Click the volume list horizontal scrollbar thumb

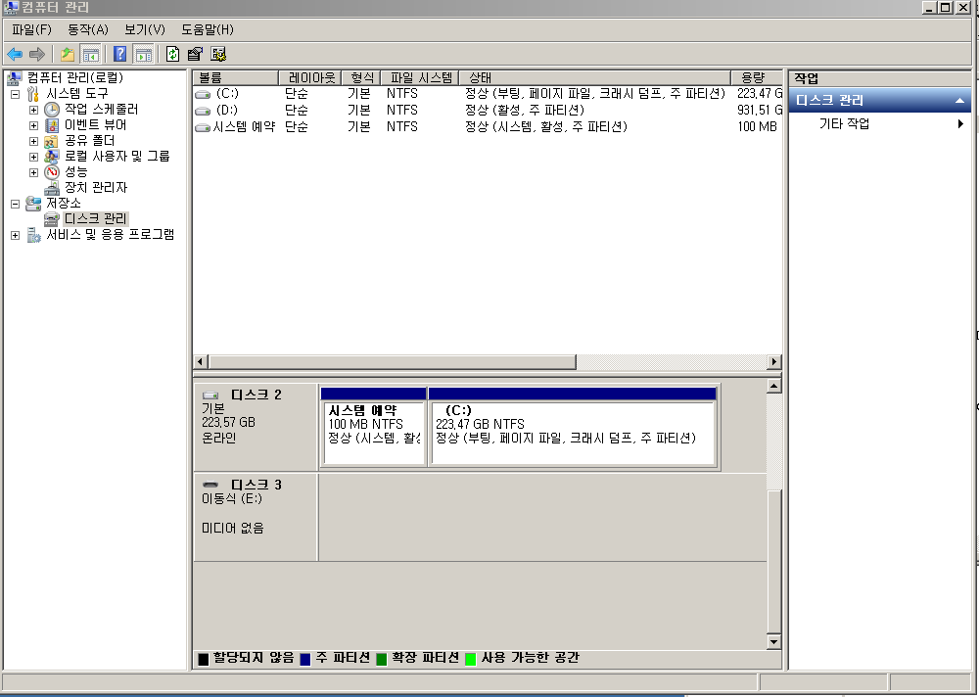[x=393, y=361]
